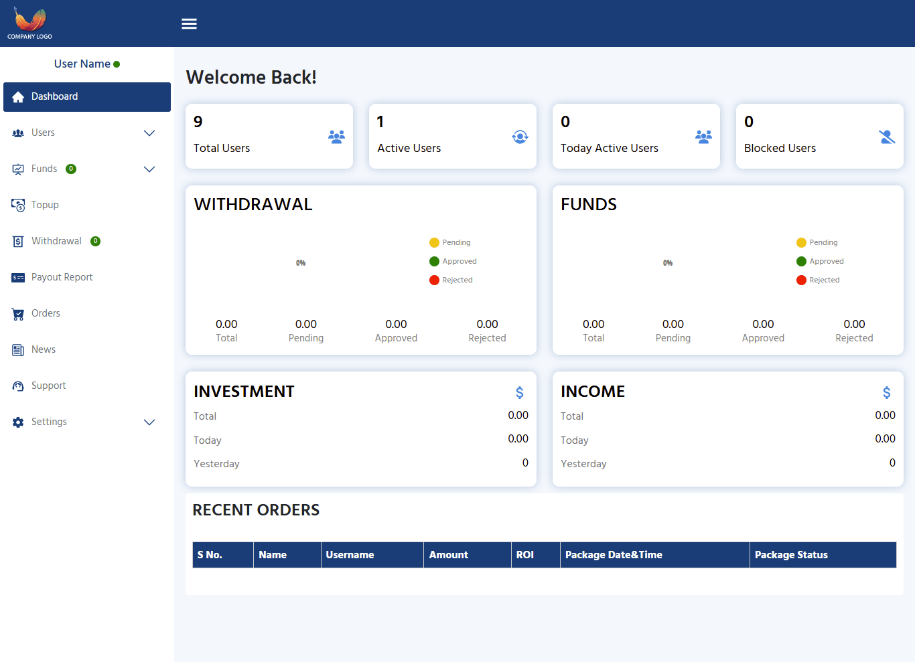Click the red Rejected swatch in Funds
The height and width of the screenshot is (662, 915).
pyautogui.click(x=801, y=280)
